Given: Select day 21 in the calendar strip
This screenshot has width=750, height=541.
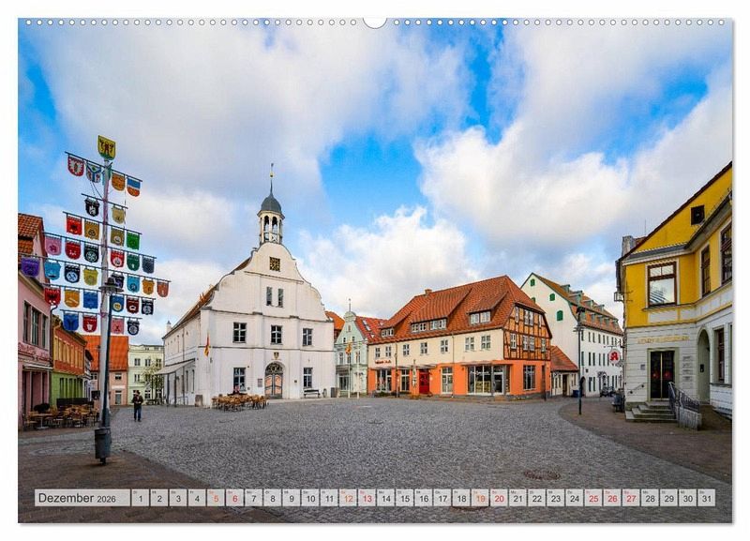Looking at the screenshot, I should pos(518,498).
